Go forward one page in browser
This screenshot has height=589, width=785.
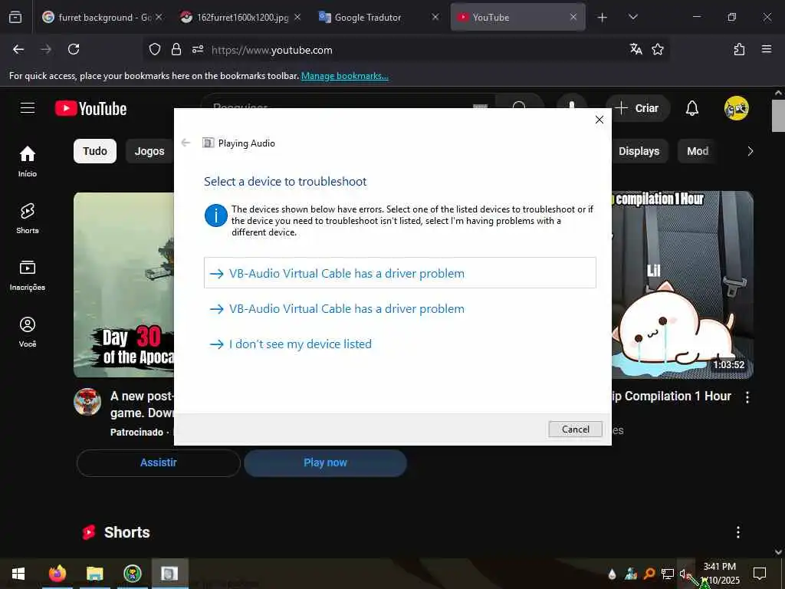[46, 50]
